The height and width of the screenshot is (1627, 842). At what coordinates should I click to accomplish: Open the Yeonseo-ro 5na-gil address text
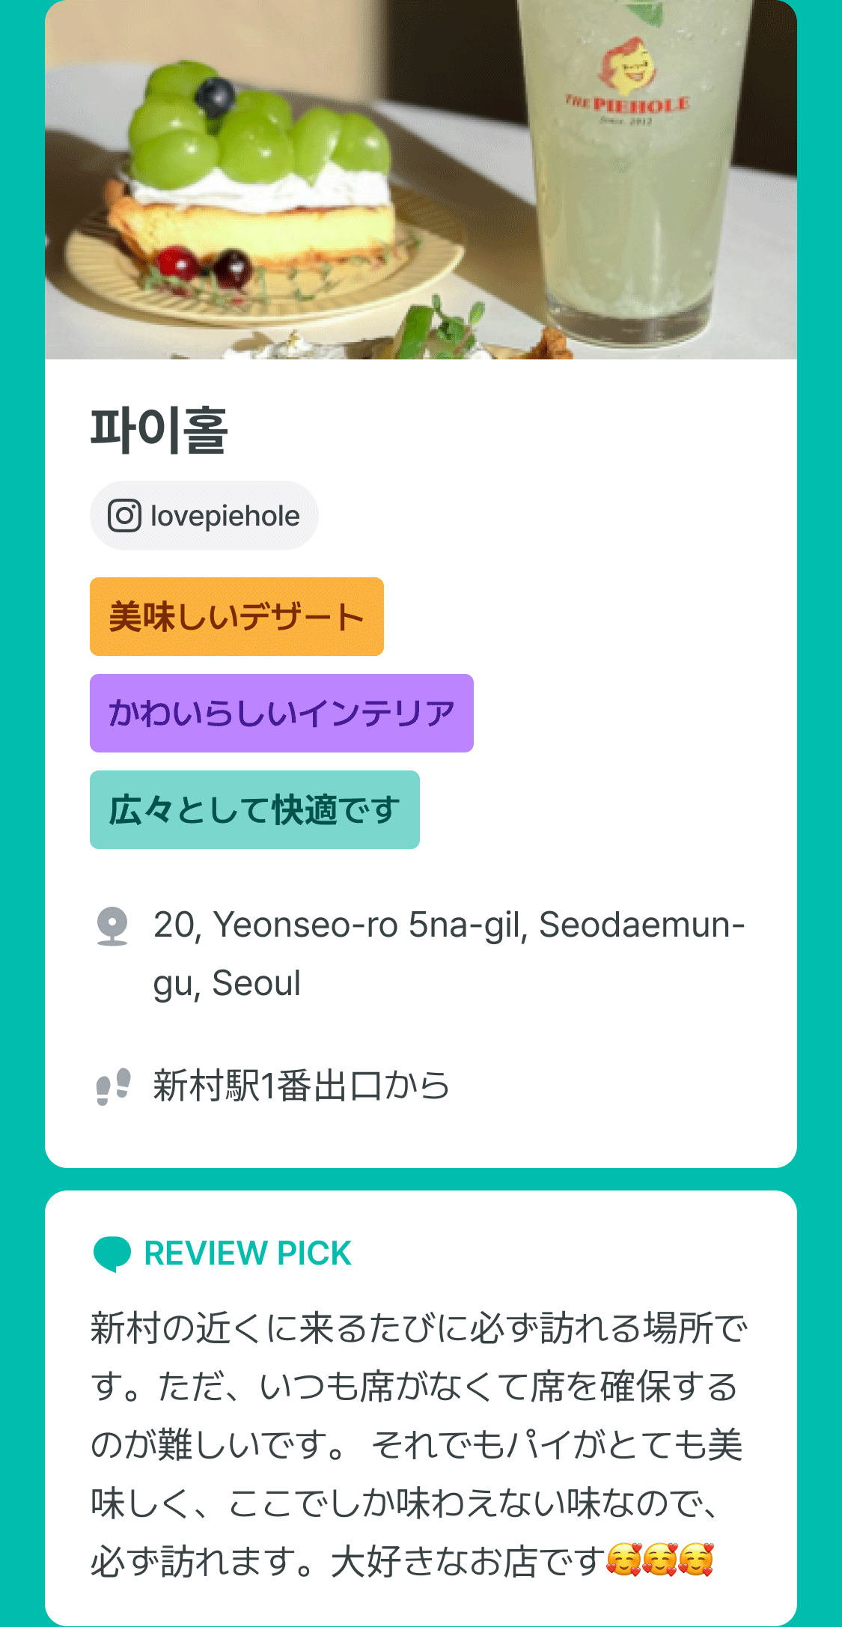448,953
